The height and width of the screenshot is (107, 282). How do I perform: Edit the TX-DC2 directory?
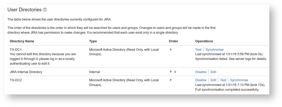click(213, 80)
